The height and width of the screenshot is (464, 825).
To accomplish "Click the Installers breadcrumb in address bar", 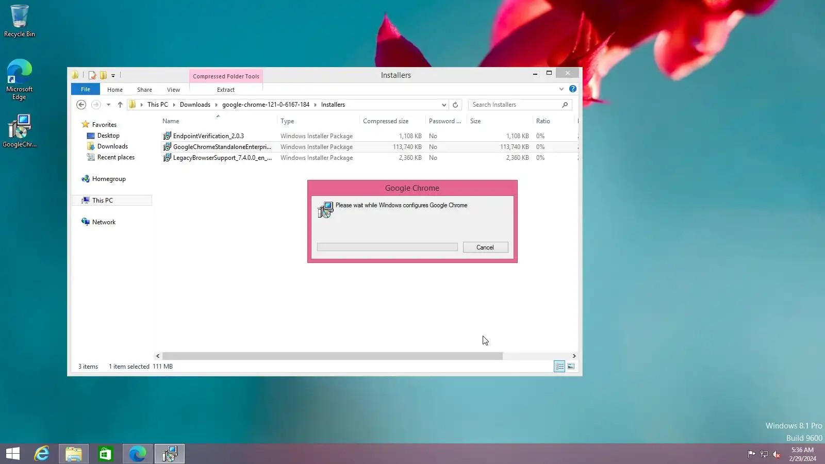I will tap(333, 105).
